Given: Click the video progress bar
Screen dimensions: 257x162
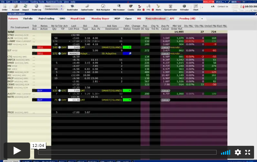Looking at the screenshot, I should coord(127,152).
